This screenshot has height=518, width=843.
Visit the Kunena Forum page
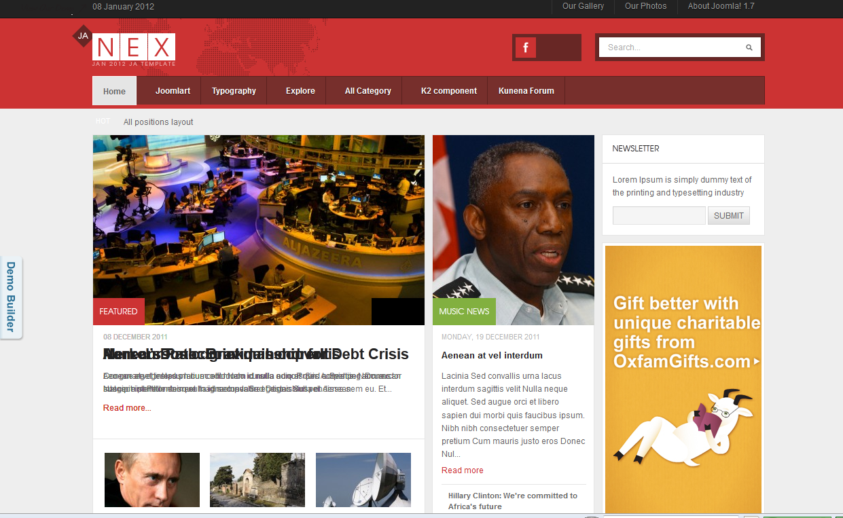(x=526, y=91)
